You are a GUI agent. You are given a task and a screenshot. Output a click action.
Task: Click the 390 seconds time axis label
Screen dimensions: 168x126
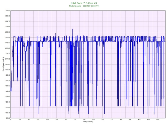130,119
